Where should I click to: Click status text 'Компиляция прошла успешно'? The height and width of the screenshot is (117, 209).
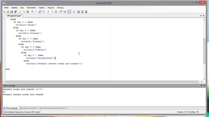tap(17, 112)
